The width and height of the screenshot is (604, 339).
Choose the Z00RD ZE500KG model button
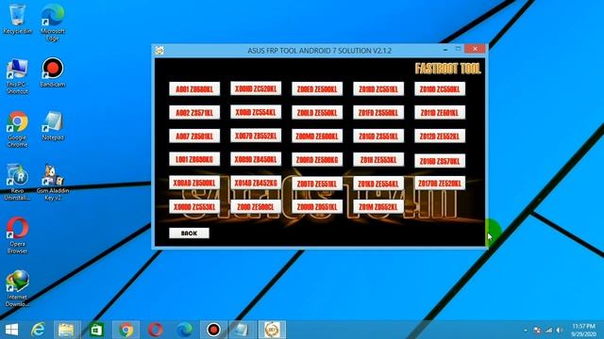[317, 159]
